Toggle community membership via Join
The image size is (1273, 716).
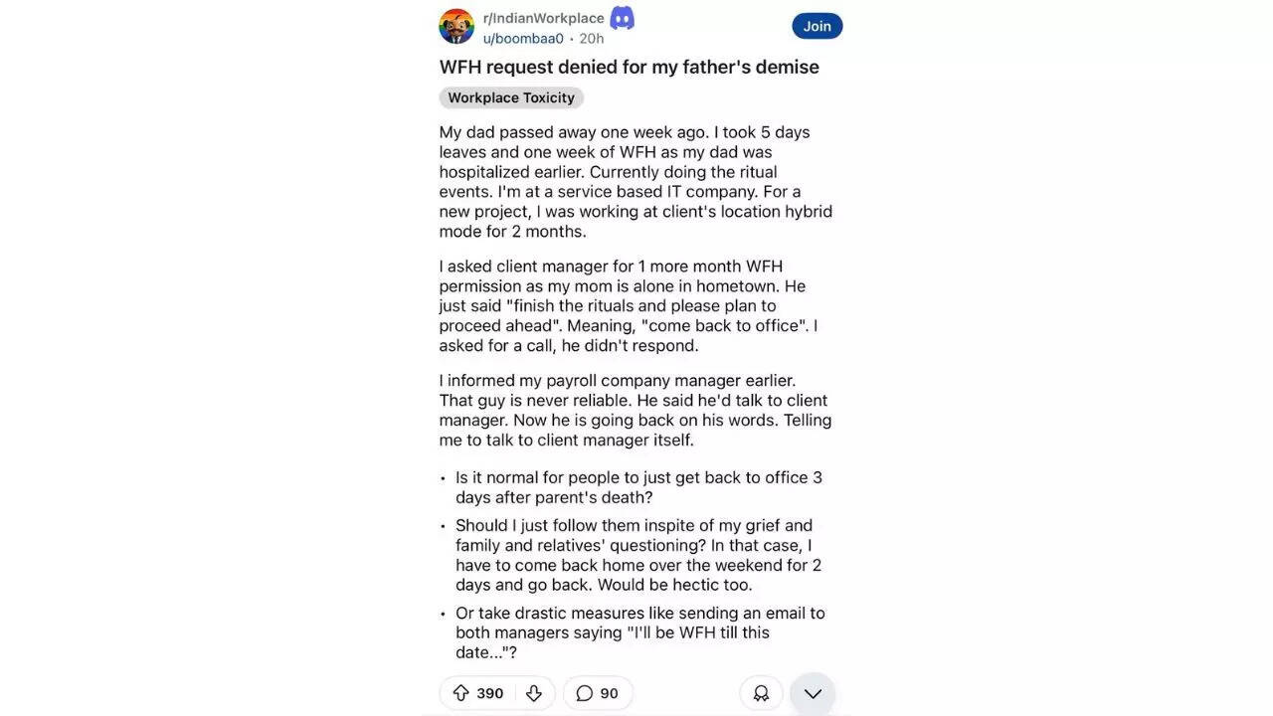(817, 25)
